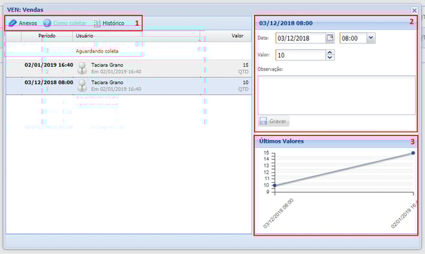Increase Valor with the up arrow
The height and width of the screenshot is (254, 425).
pos(330,52)
